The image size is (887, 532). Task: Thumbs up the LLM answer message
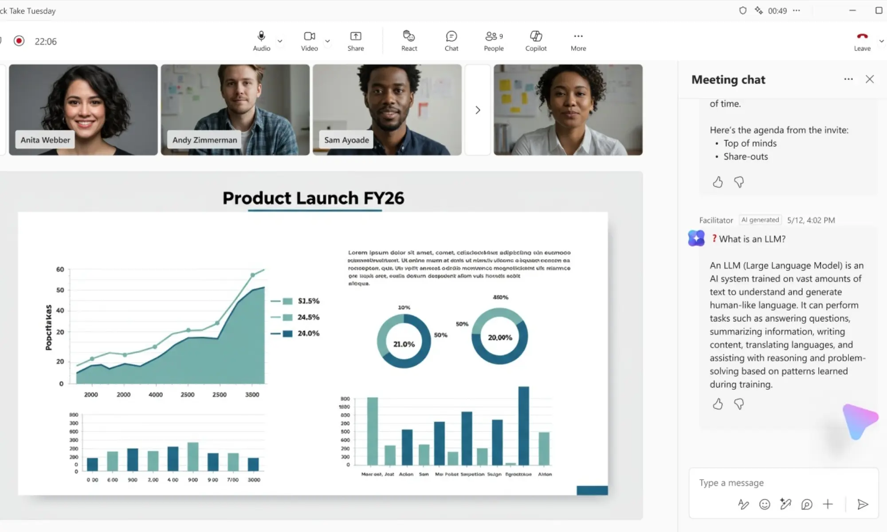(x=718, y=404)
